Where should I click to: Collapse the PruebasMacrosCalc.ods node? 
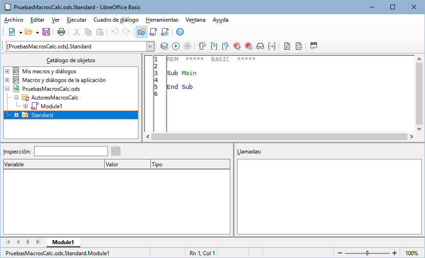tap(7, 88)
